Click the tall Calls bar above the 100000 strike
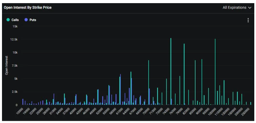256x123 pixels. 215,72
